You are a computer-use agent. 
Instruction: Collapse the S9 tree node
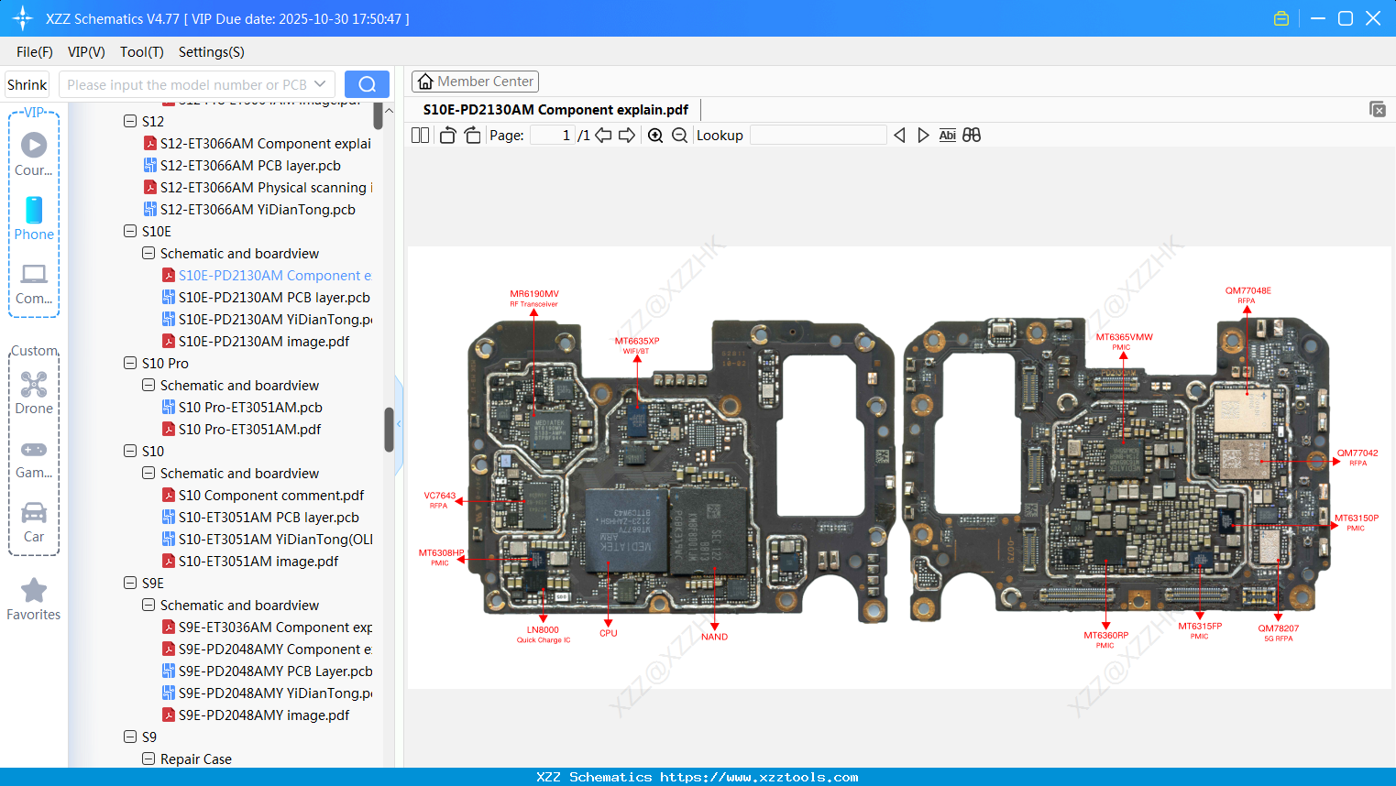(x=130, y=737)
